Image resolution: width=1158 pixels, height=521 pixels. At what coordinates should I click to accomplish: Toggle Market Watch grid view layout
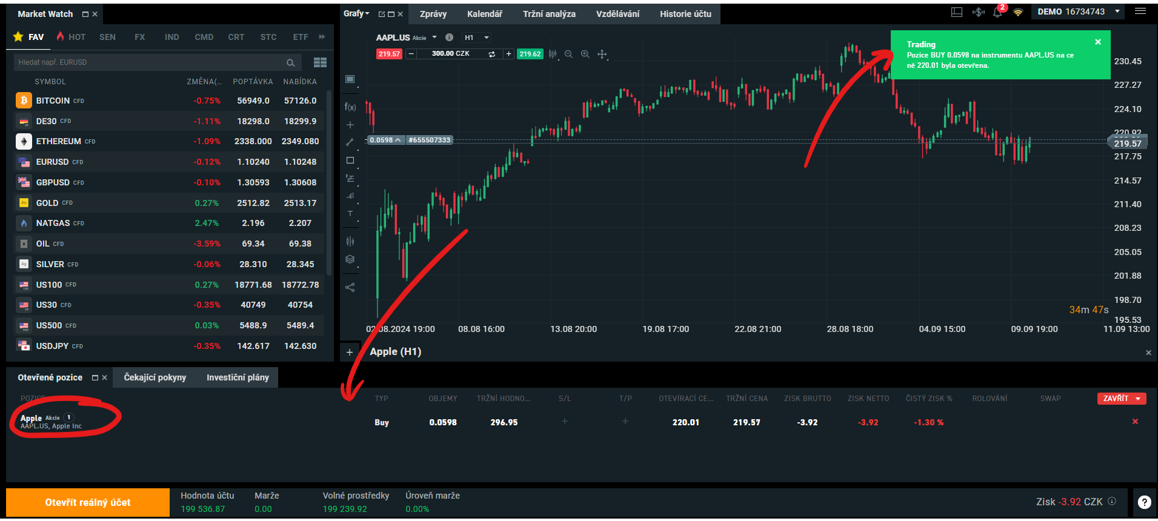(x=321, y=62)
